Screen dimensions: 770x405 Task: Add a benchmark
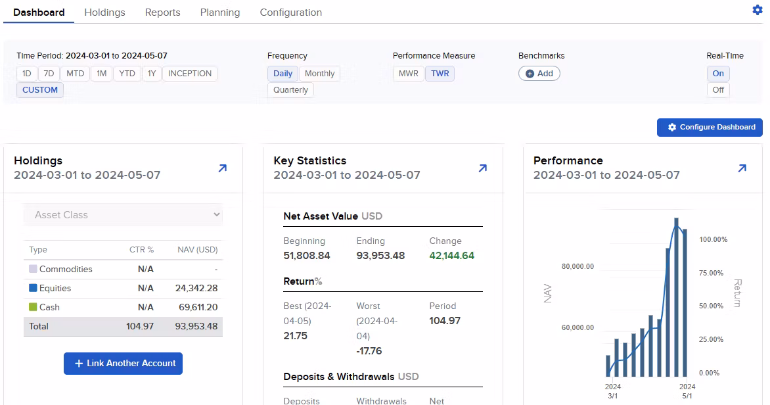539,74
